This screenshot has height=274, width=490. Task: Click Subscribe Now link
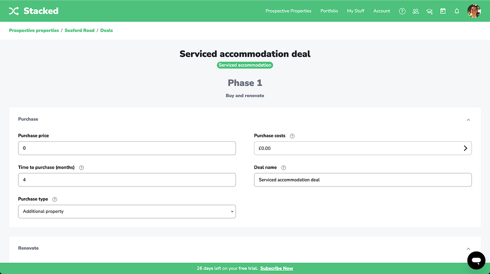click(277, 268)
